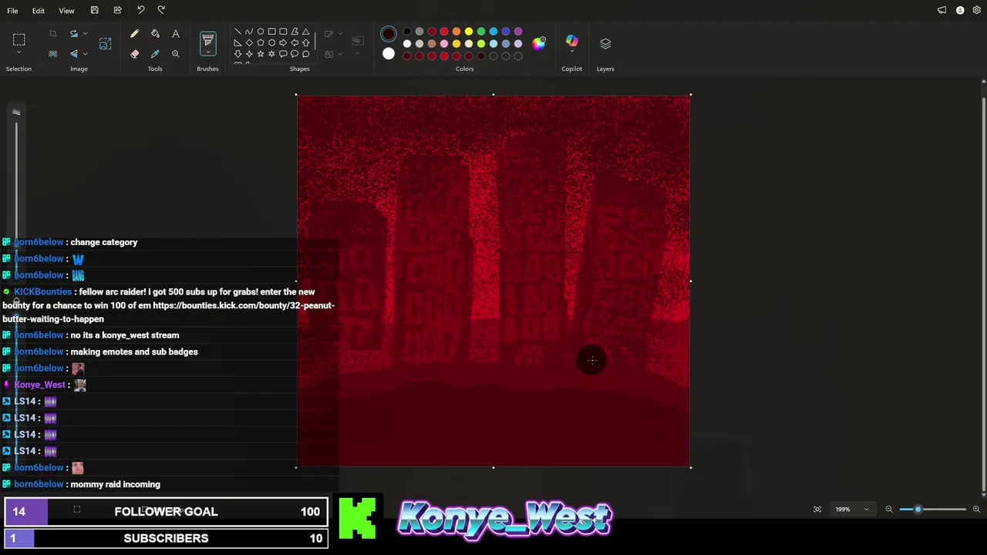Select the Rectangle shape

coord(271,32)
